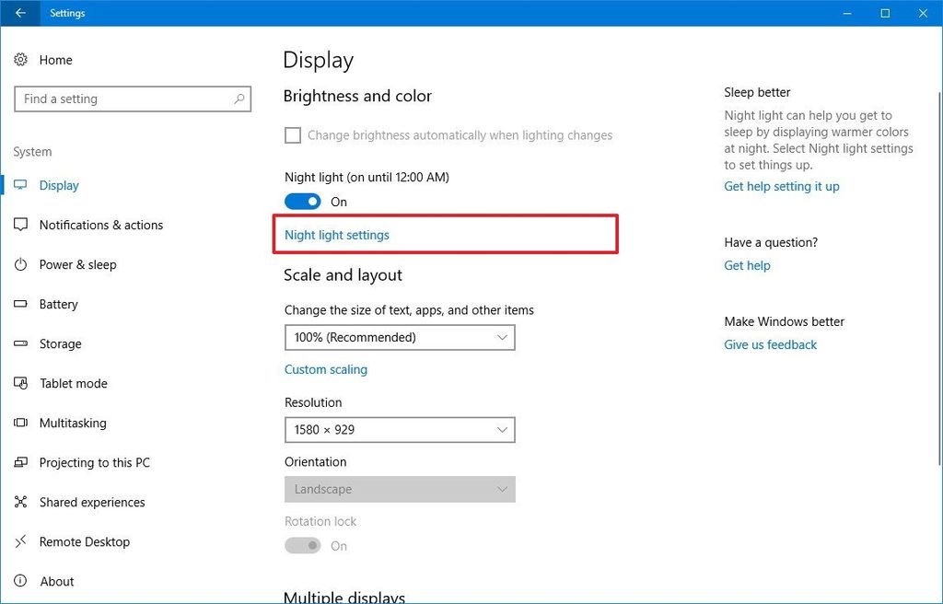Open the scaling percentage dropdown
The width and height of the screenshot is (943, 604).
[x=400, y=337]
